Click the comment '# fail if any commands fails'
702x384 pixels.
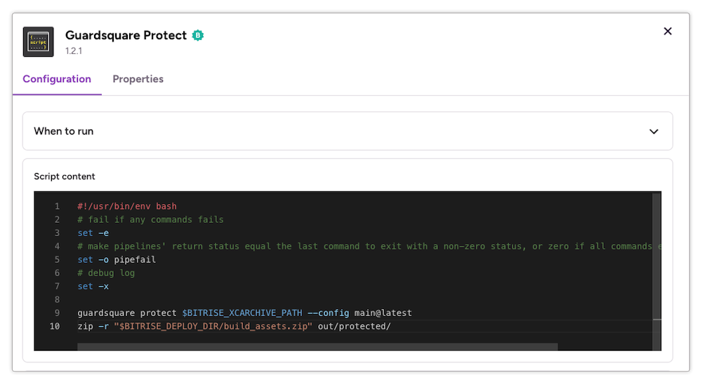[x=150, y=219]
